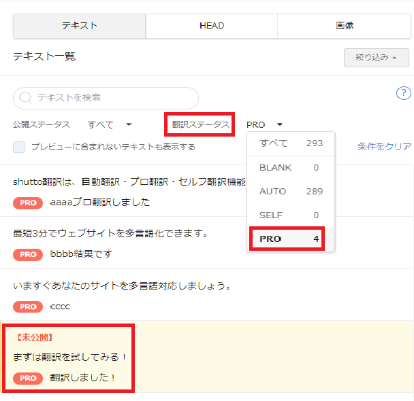Click the 条件をクリア link
This screenshot has width=414, height=401.
(385, 147)
